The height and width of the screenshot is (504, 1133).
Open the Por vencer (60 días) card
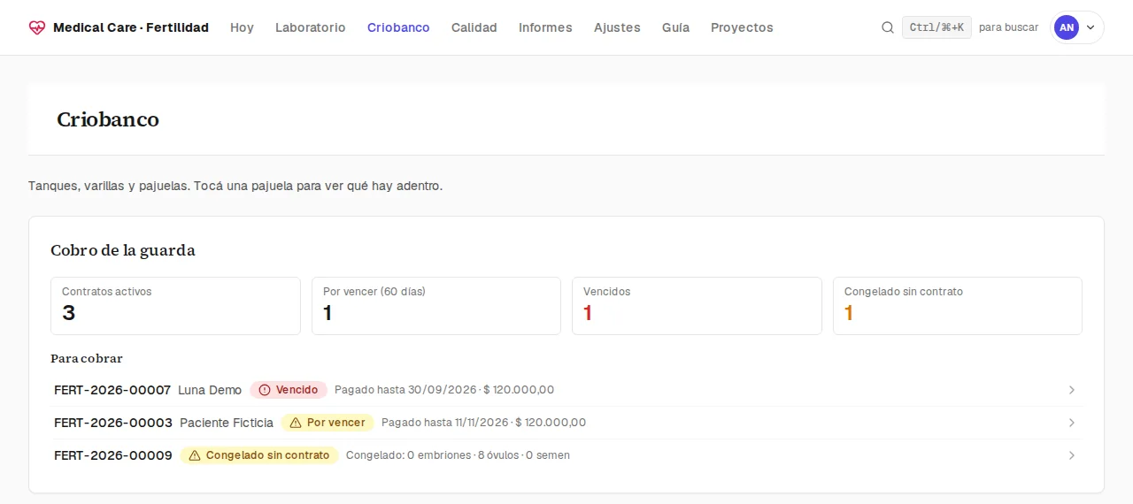(436, 306)
